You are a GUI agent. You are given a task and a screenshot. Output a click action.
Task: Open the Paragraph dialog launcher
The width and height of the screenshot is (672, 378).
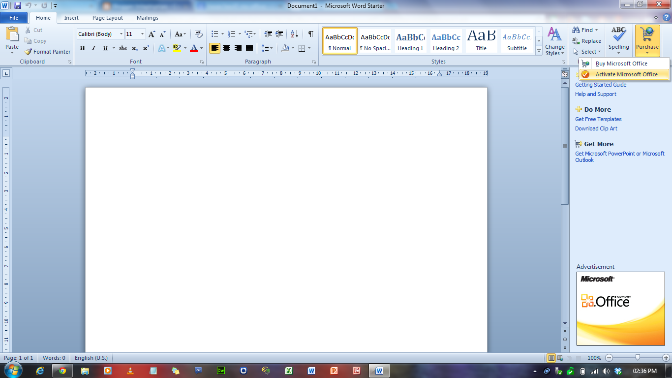pyautogui.click(x=314, y=62)
